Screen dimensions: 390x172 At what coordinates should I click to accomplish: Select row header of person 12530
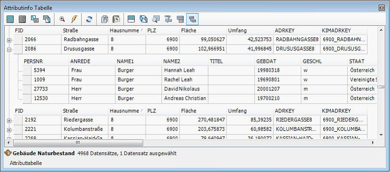click(x=27, y=98)
